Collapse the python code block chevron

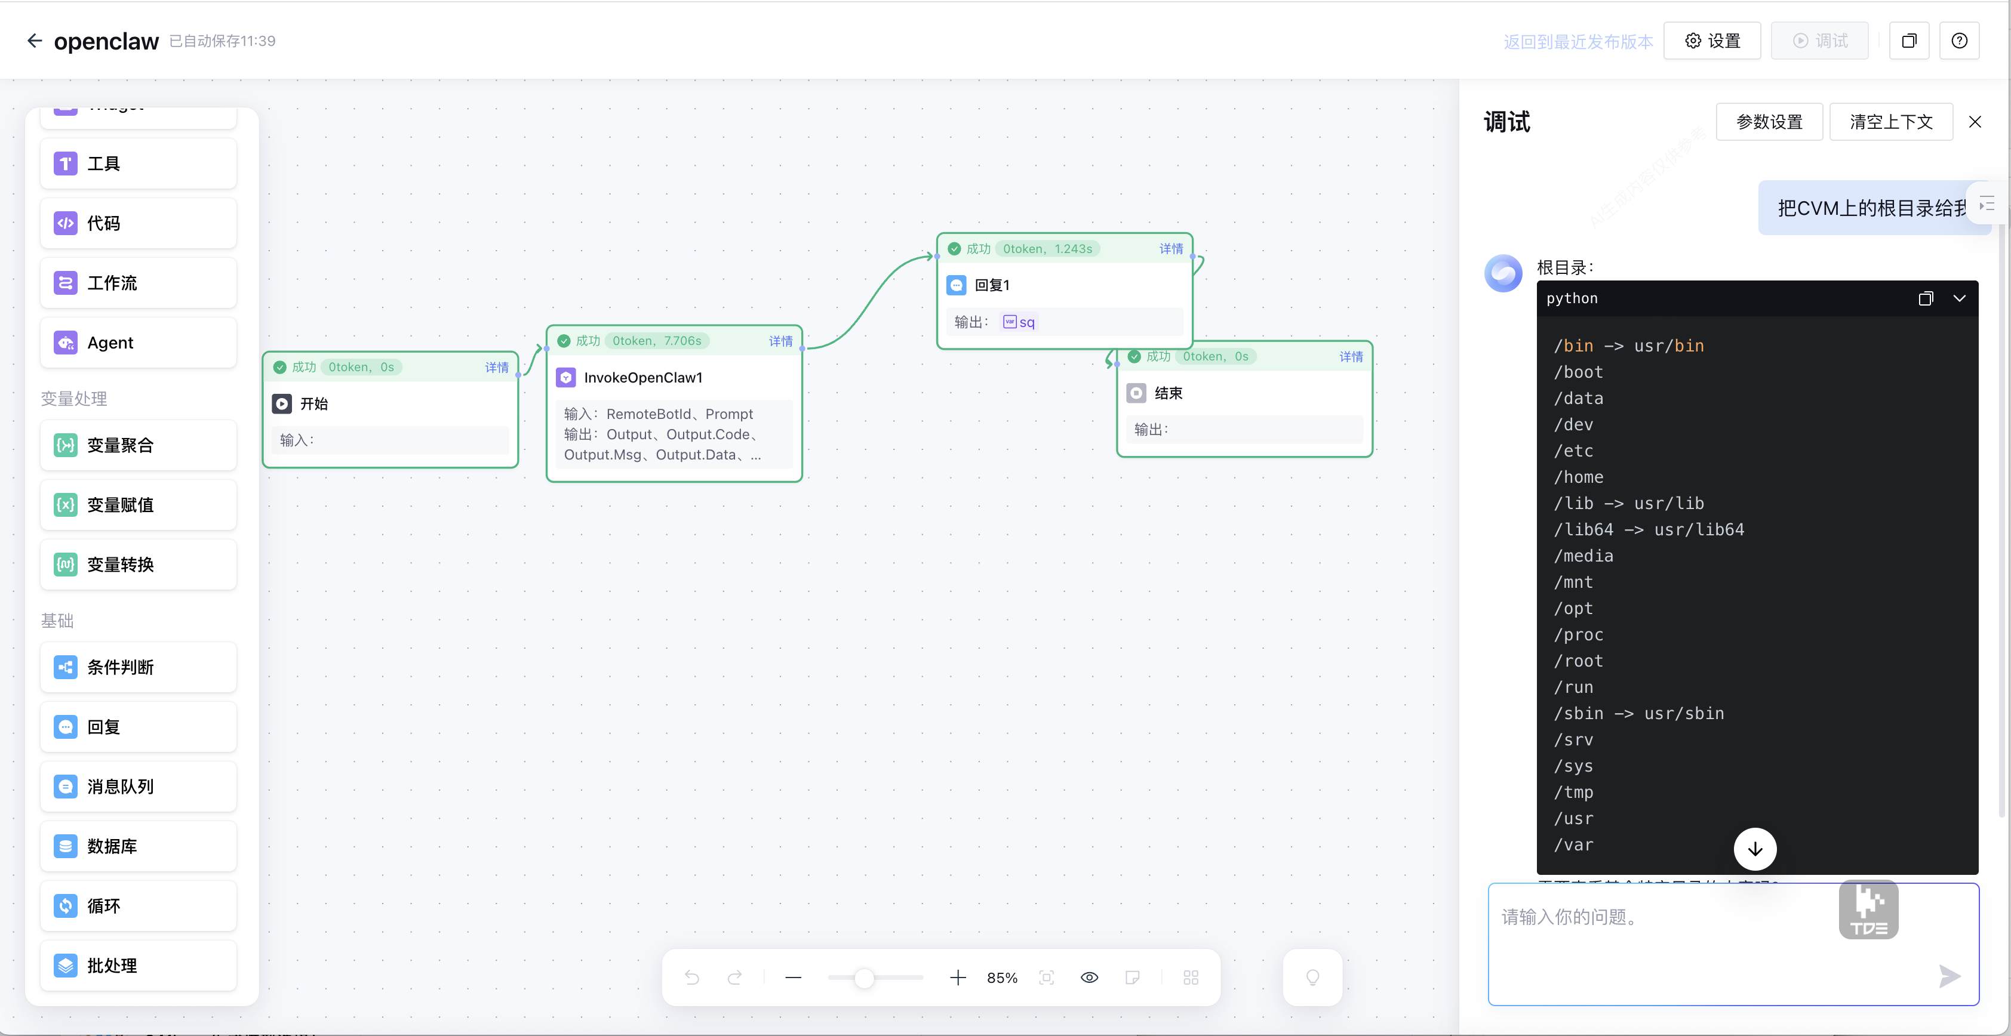(1960, 299)
